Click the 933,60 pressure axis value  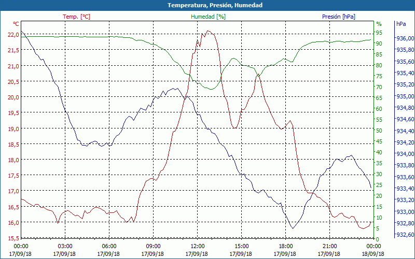tap(405, 177)
